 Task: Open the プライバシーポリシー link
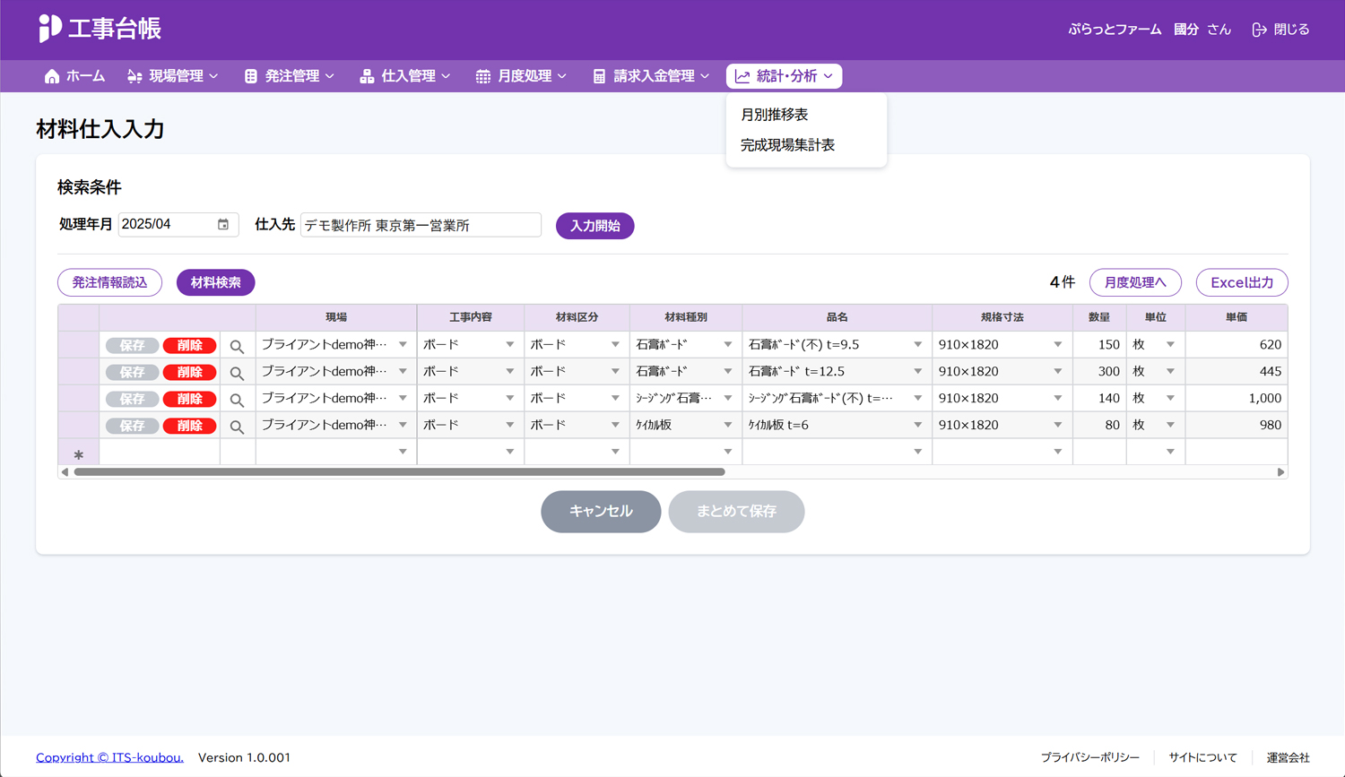point(1089,757)
